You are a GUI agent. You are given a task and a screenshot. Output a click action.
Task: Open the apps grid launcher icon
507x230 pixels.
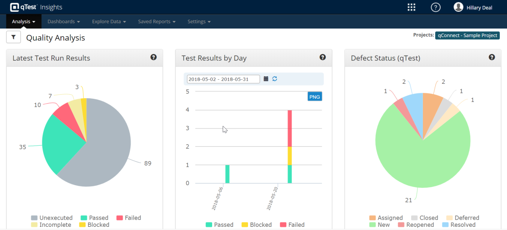click(x=411, y=7)
